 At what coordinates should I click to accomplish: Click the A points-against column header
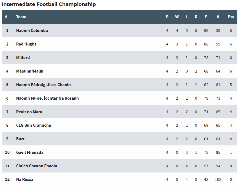tap(218, 17)
